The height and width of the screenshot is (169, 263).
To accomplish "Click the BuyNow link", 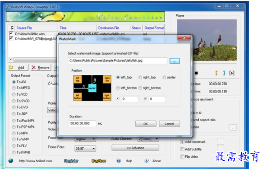I will click(x=99, y=161).
